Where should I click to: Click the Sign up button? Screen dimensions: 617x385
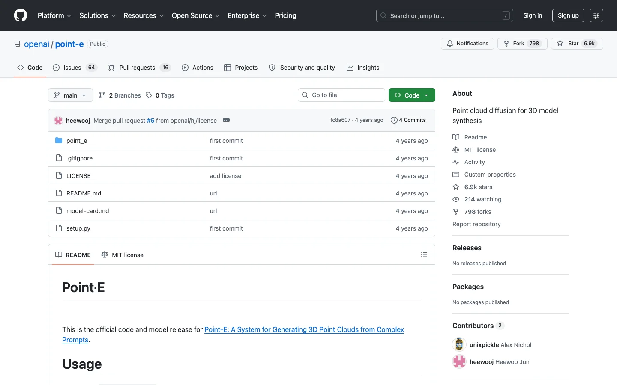pos(568,15)
